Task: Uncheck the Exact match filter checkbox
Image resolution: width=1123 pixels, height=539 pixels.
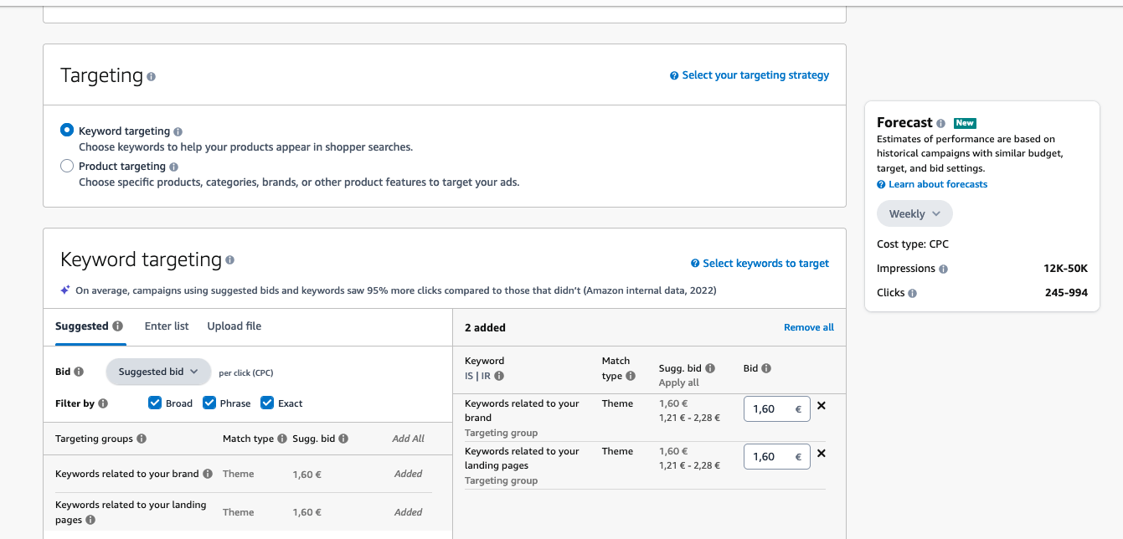Action: (x=267, y=403)
